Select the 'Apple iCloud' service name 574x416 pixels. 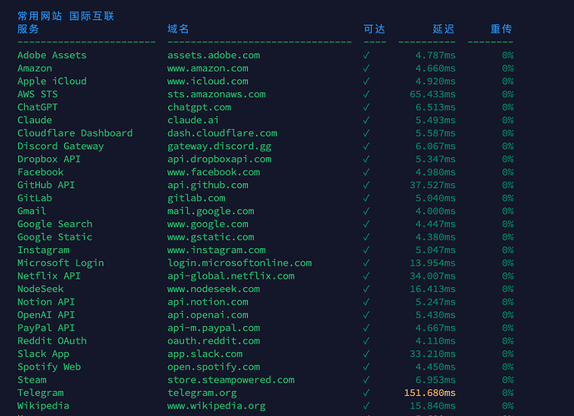(x=52, y=82)
